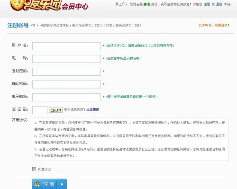Click the 注册协议 agreement text box
This screenshot has width=237, height=189.
tap(130, 139)
